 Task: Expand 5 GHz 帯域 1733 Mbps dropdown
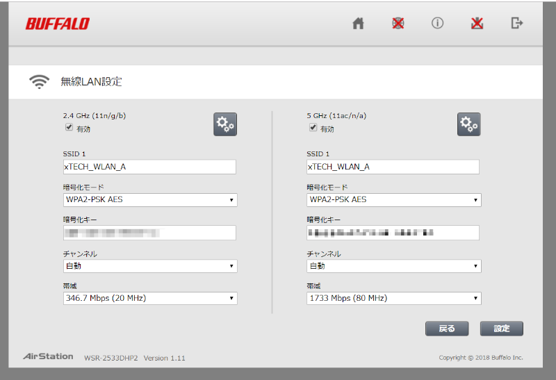[x=393, y=298]
